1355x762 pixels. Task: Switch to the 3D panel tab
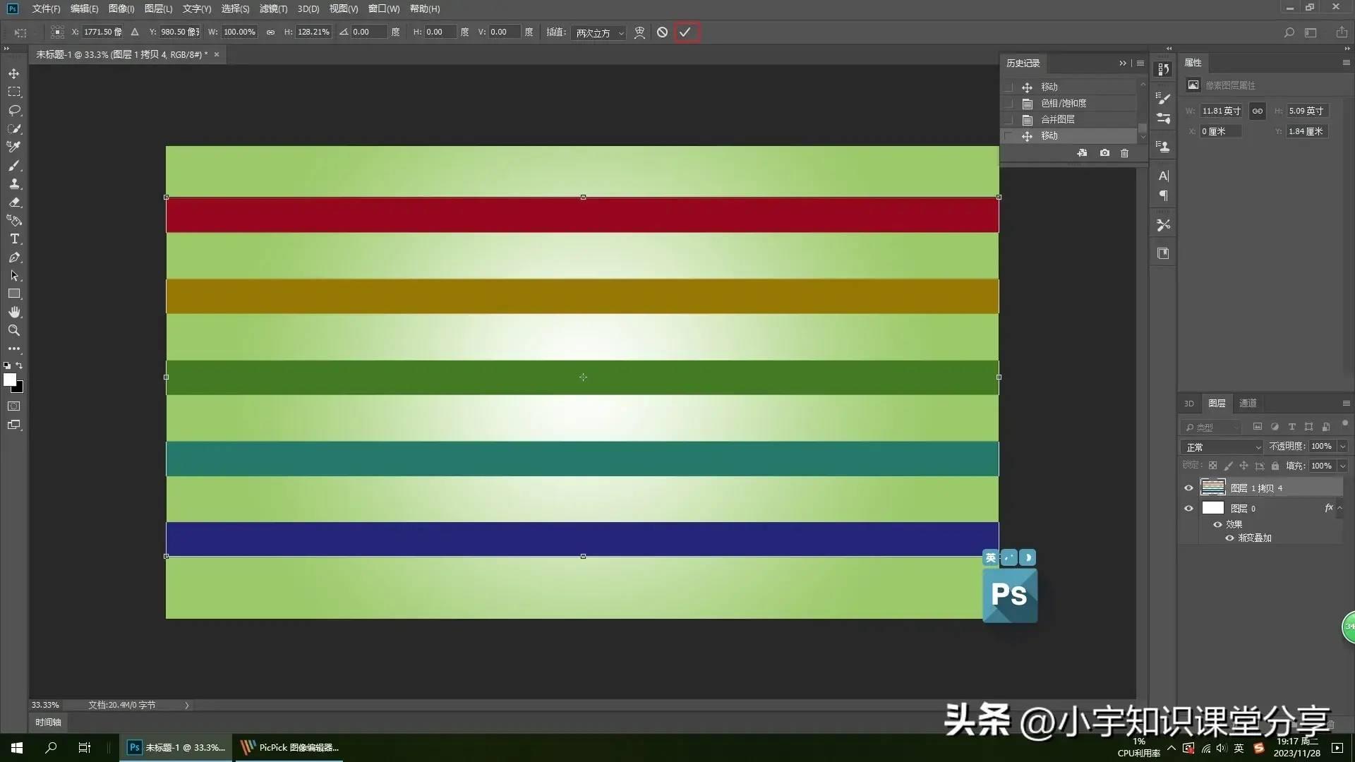point(1189,404)
